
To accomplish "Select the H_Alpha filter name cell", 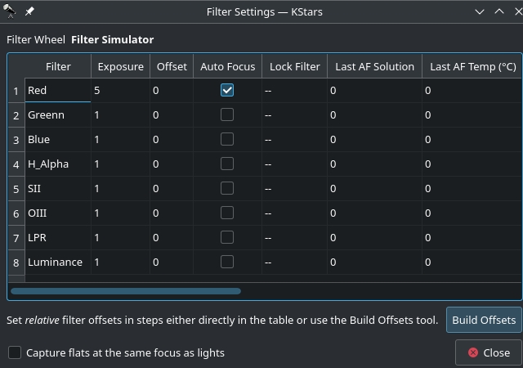I will (58, 164).
